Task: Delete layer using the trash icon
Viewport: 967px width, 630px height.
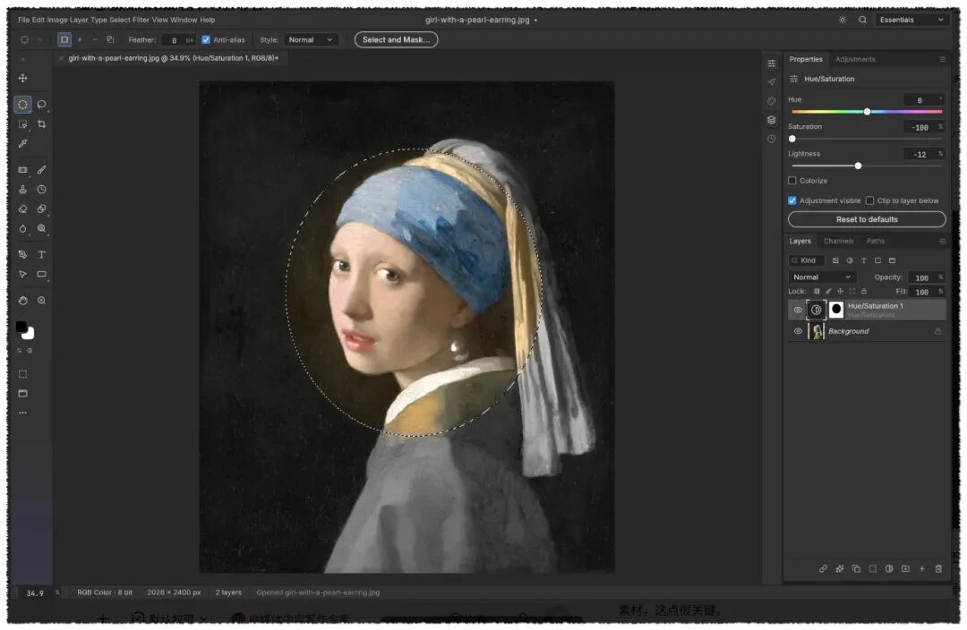Action: [x=938, y=569]
